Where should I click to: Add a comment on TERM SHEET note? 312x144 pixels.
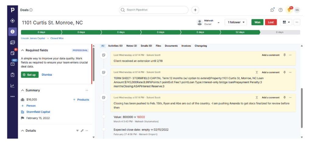tap(271, 72)
